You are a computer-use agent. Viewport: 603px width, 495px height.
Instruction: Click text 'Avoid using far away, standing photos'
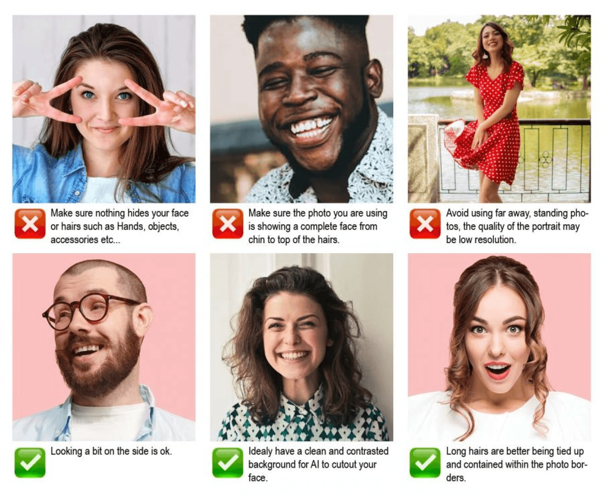point(517,220)
